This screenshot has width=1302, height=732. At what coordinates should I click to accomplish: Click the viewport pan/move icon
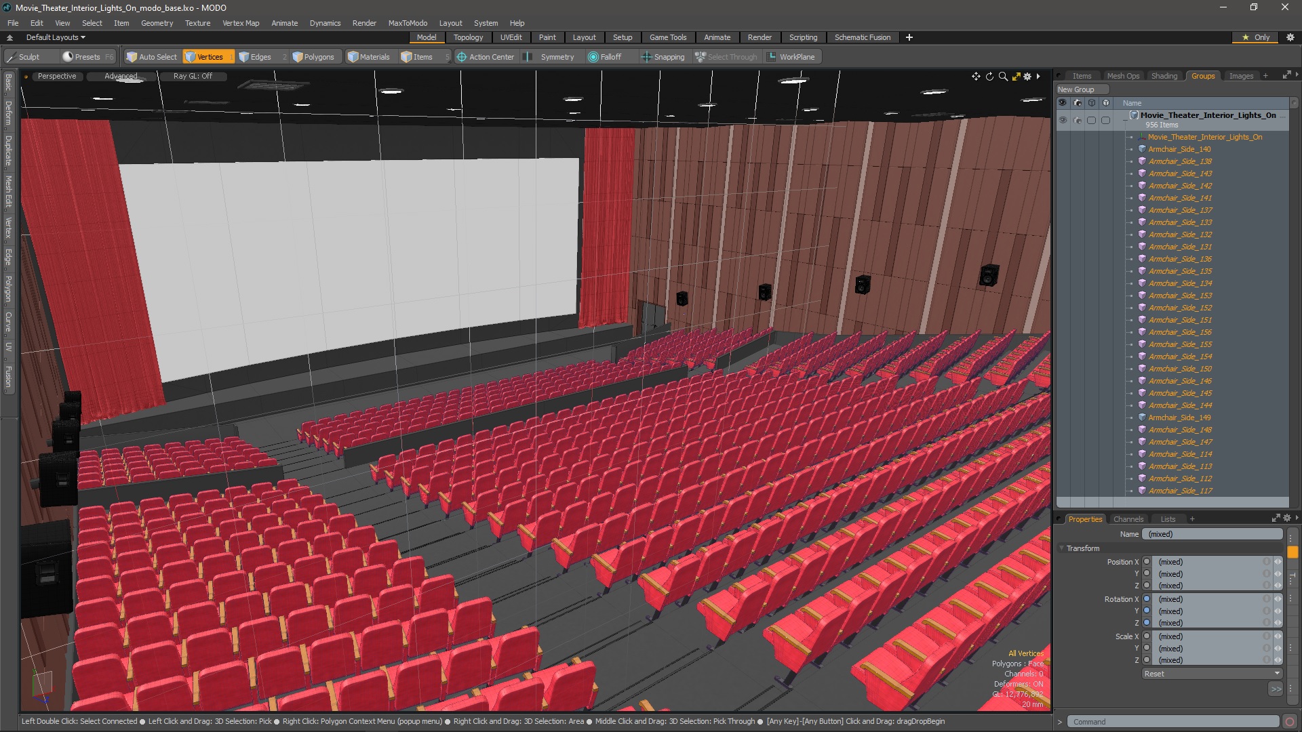point(976,77)
